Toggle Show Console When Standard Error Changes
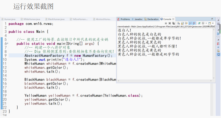The image size is (221, 118). 194,23
